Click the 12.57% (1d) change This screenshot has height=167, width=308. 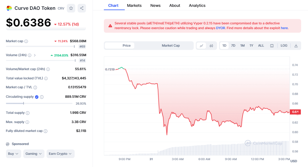pos(66,24)
